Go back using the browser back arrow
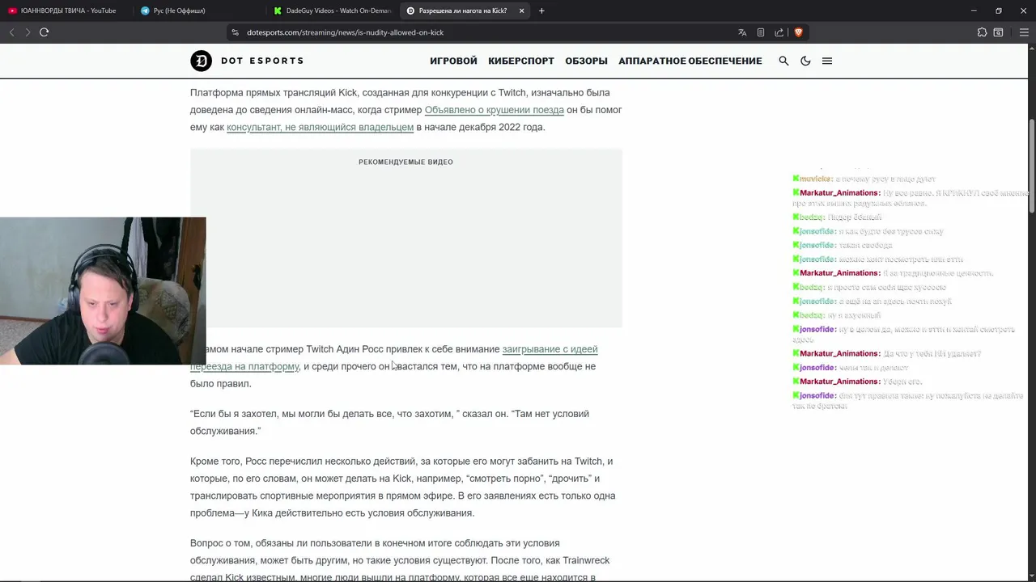The width and height of the screenshot is (1036, 582). (x=11, y=32)
